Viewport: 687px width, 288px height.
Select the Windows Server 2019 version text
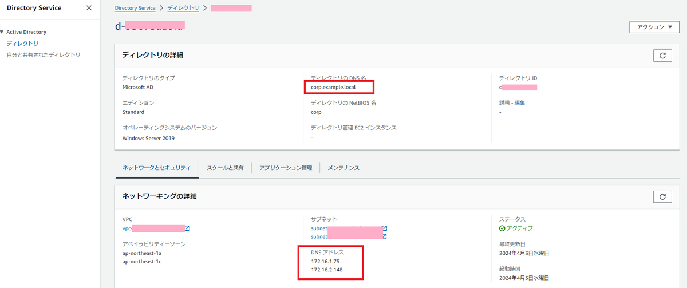click(148, 138)
